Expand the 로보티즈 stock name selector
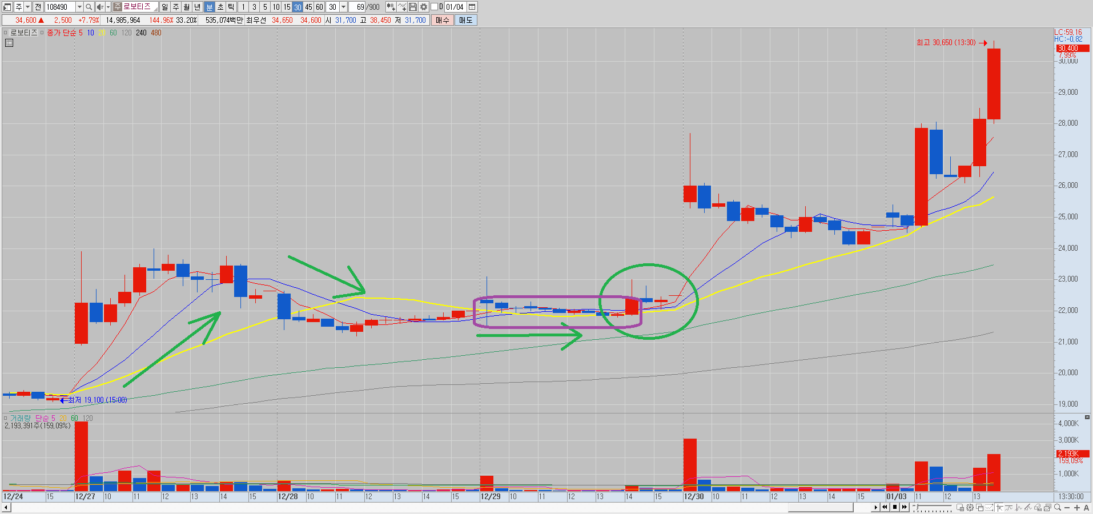This screenshot has width=1093, height=514. (135, 7)
